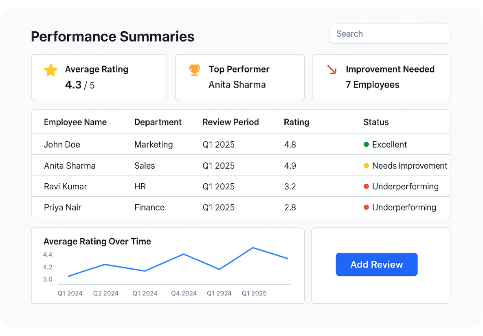
Task: Focus the Search input field
Action: (390, 33)
